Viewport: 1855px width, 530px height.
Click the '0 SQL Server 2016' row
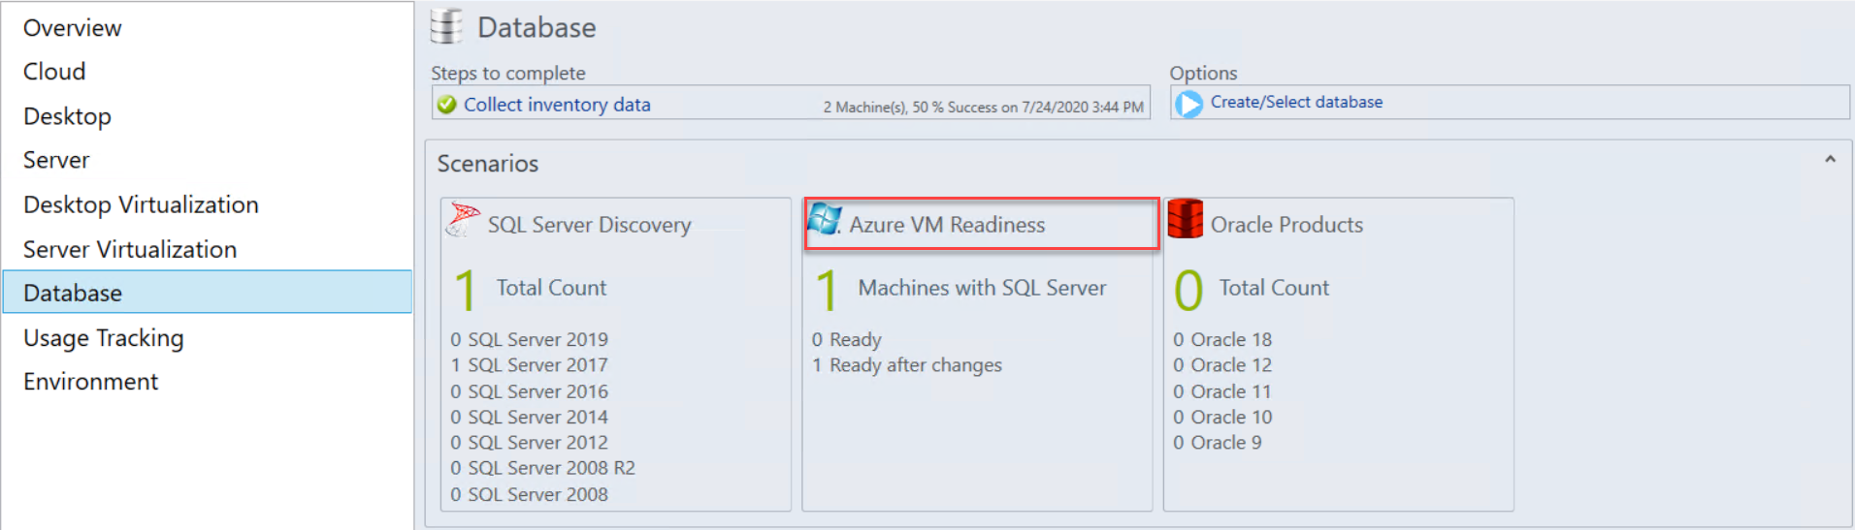529,391
